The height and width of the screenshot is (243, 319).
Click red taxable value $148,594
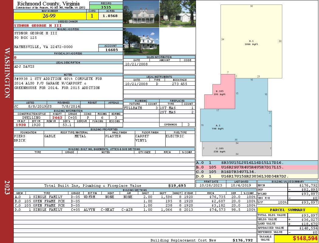[x=305, y=238]
